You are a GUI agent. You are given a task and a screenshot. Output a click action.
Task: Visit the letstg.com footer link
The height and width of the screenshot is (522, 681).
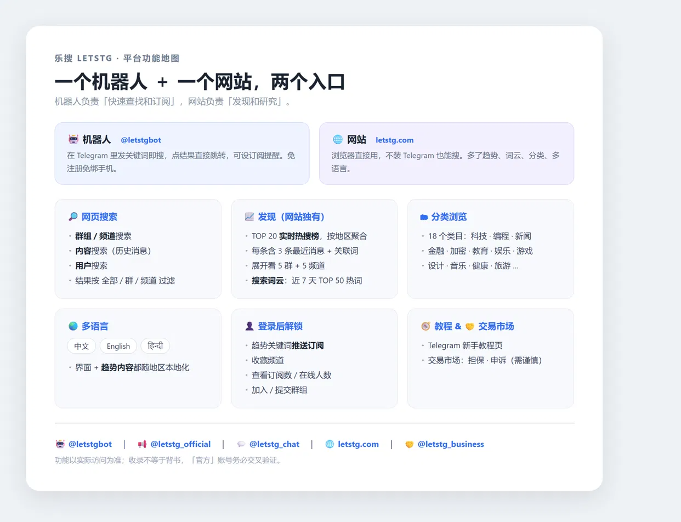(358, 444)
